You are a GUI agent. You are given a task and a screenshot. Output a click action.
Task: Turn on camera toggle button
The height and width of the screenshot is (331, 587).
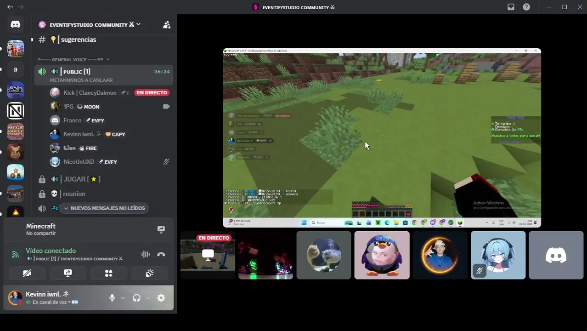point(27,273)
